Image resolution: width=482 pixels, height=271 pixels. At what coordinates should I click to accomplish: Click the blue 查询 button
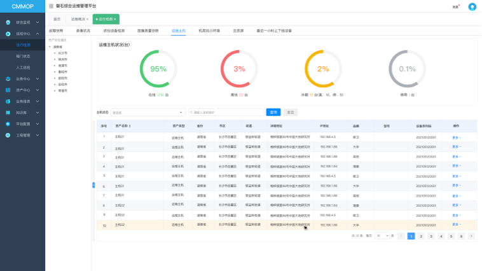coord(273,112)
